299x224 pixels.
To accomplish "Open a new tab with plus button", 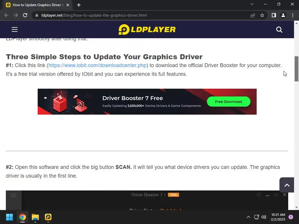I will [79, 5].
